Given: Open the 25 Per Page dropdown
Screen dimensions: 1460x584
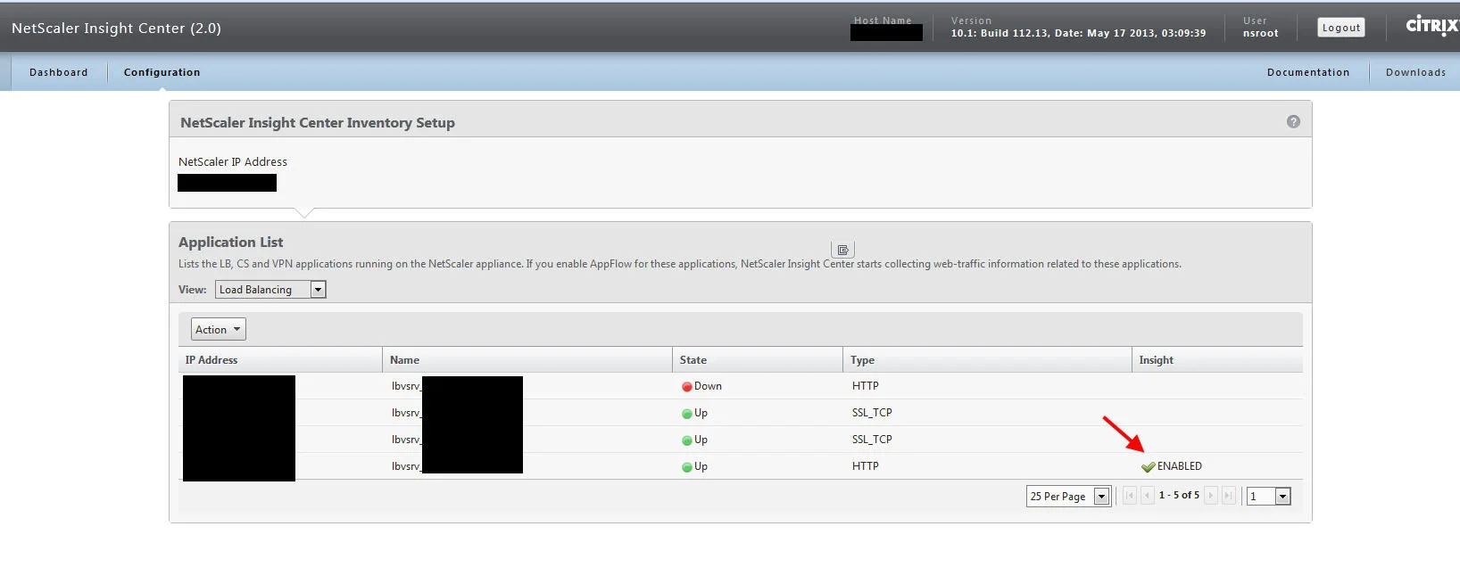Looking at the screenshot, I should (1068, 497).
